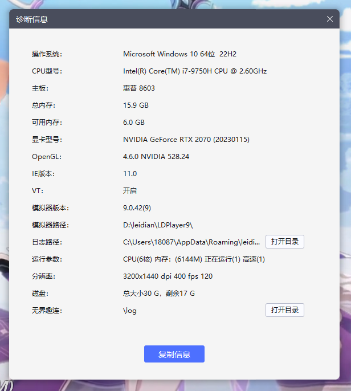Viewport: 351px width, 391px height.
Task: Select the 惠普 8603 motherboard value
Action: [139, 88]
